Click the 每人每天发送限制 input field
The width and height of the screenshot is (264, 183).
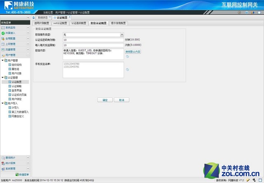click(x=93, y=45)
